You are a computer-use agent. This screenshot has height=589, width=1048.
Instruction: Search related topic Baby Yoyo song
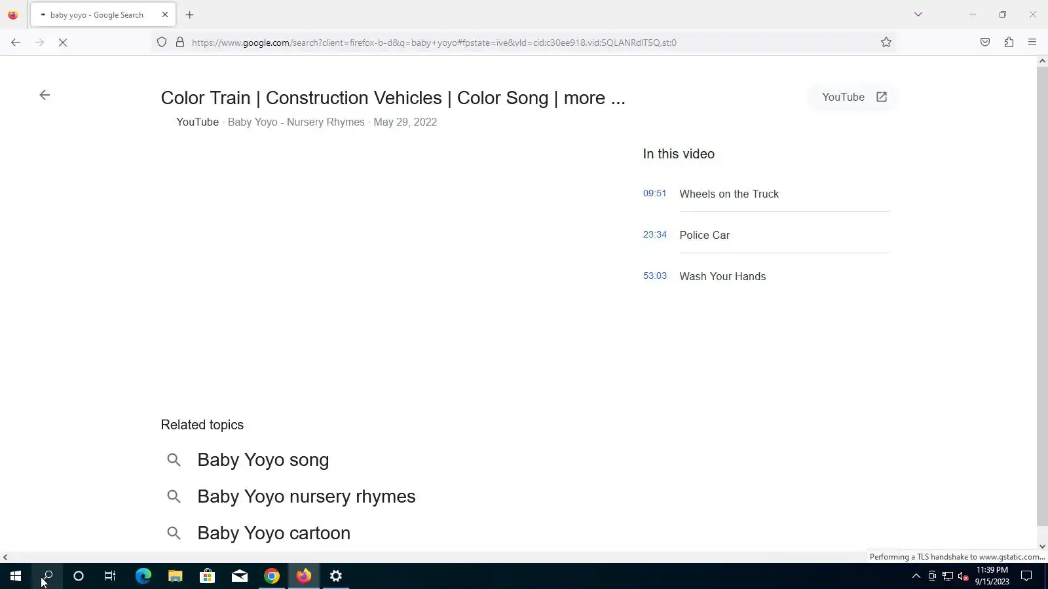(x=263, y=460)
